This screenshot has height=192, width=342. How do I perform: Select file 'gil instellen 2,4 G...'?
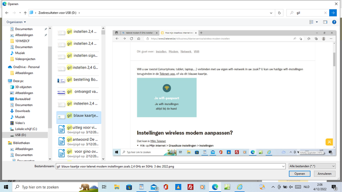[x=79, y=68]
